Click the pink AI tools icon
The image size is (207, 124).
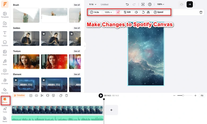point(118,12)
